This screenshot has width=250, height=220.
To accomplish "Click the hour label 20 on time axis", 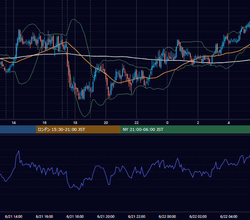I will (x=106, y=123).
